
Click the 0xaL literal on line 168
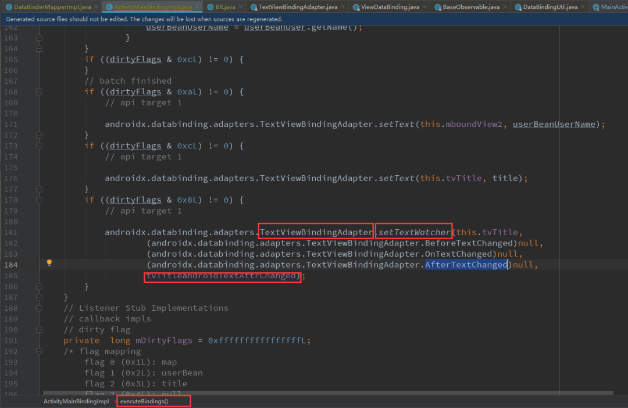coord(187,92)
